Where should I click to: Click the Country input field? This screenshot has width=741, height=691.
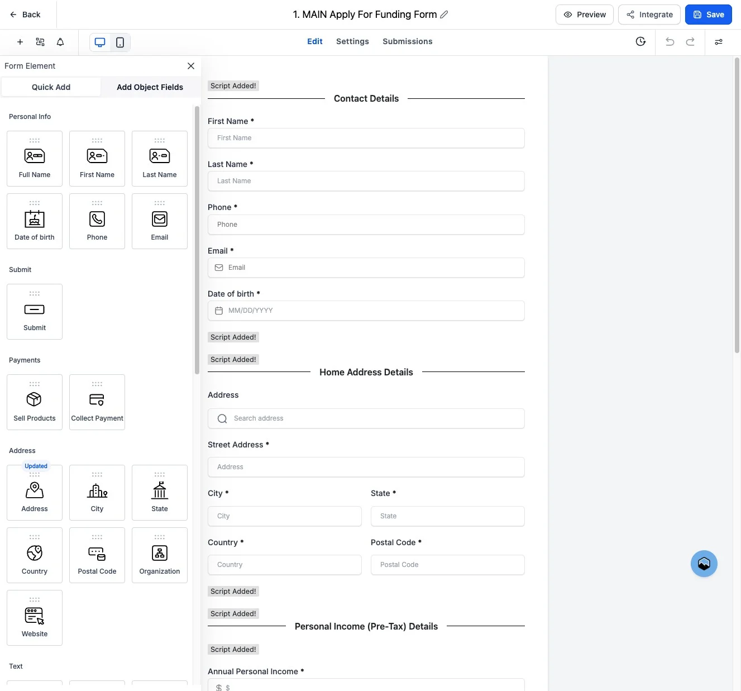(285, 565)
